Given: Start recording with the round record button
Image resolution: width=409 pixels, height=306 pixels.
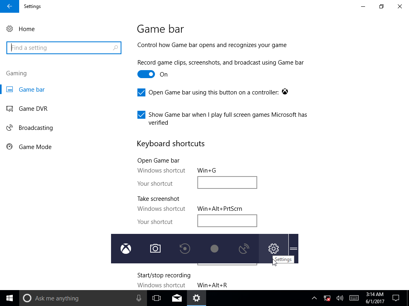Looking at the screenshot, I should click(214, 249).
